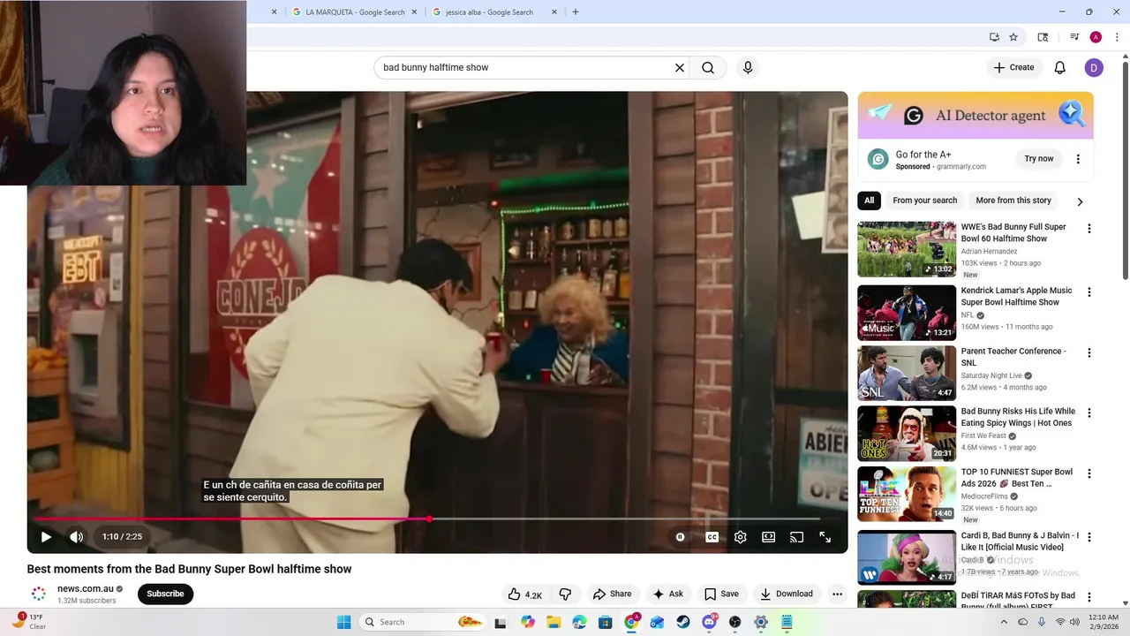Open options for Hot Ones video

point(1089,413)
